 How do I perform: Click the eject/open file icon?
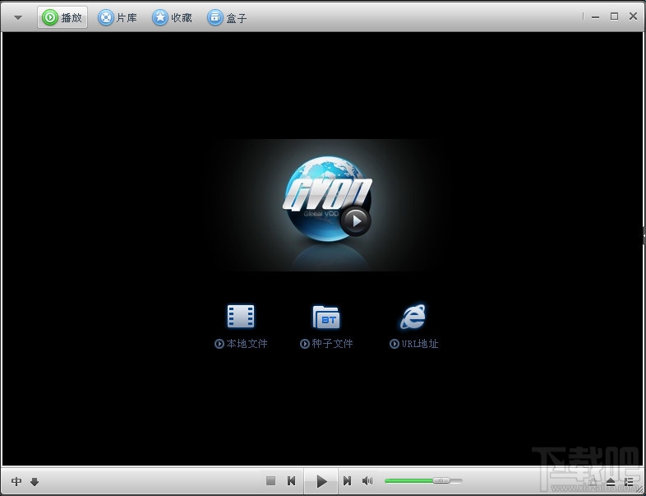611,481
